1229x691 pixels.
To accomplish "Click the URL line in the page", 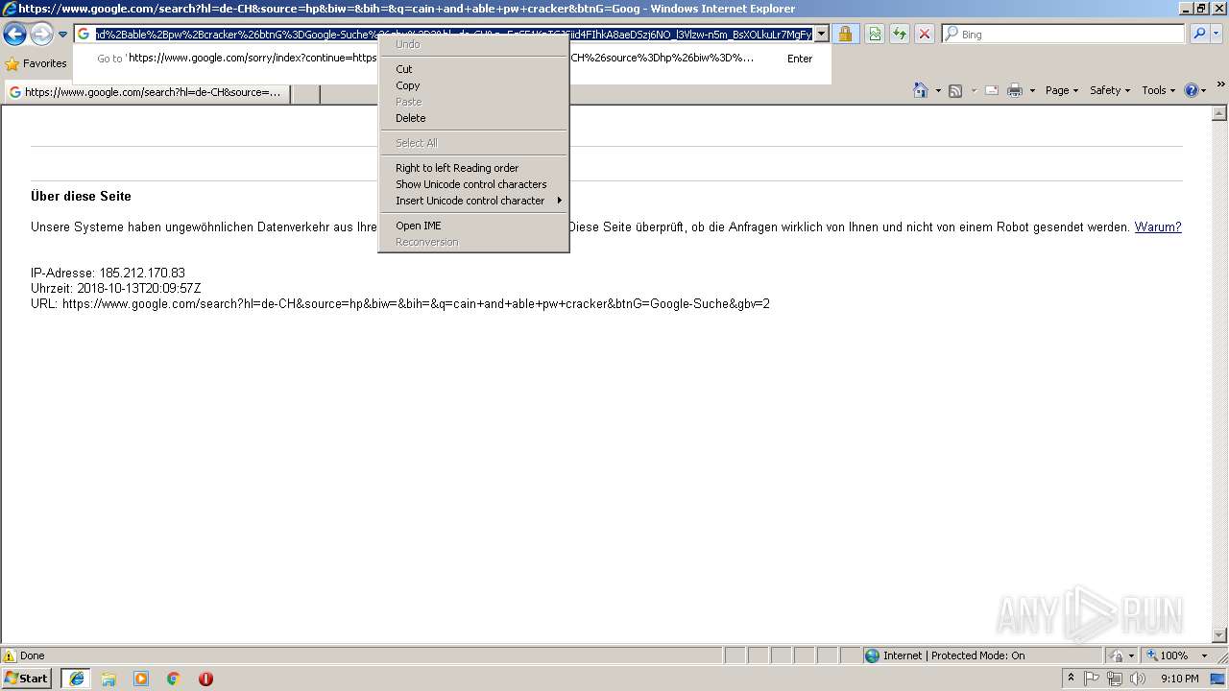I will pyautogui.click(x=400, y=304).
